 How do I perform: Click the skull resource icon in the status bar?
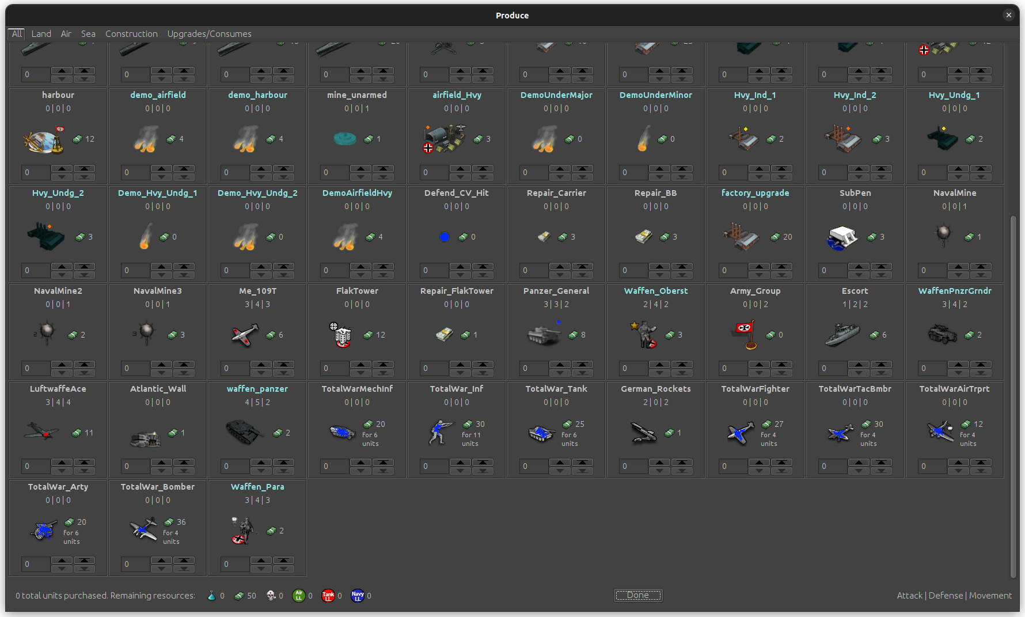point(271,596)
